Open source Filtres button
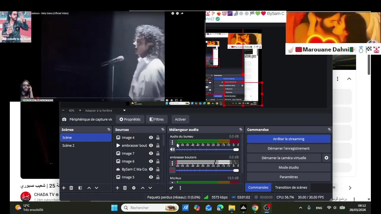 click(x=157, y=119)
